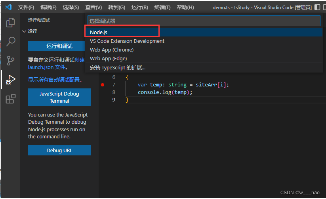
Task: Click the 运行和调试 panel title
Action: click(39, 20)
